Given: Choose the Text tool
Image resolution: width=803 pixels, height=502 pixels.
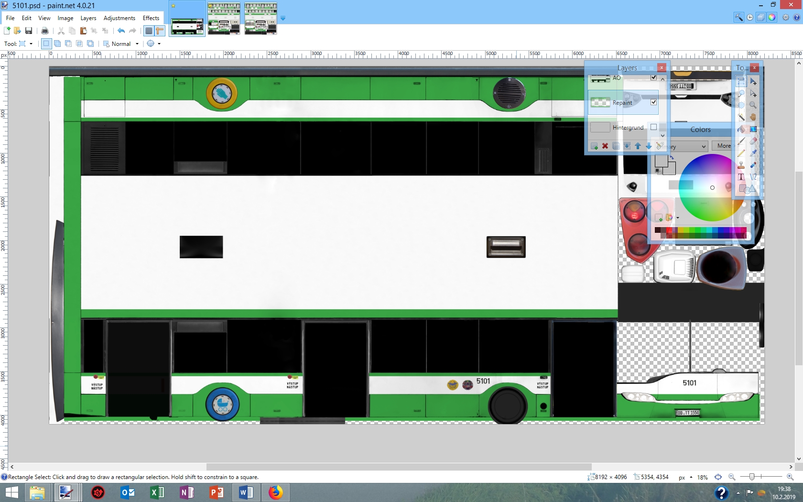Looking at the screenshot, I should [x=741, y=177].
